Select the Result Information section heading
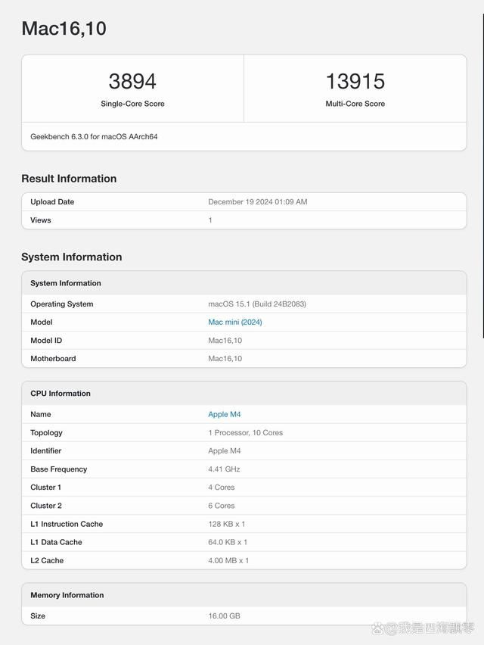Image resolution: width=484 pixels, height=645 pixels. click(69, 179)
